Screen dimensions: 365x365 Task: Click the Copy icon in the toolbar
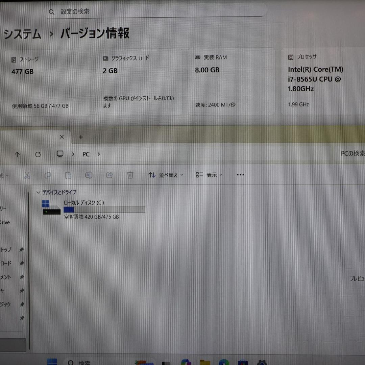point(48,175)
